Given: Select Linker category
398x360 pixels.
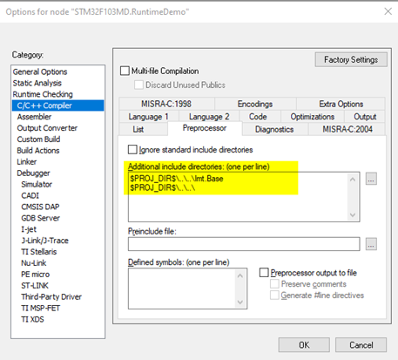Looking at the screenshot, I should (x=27, y=162).
